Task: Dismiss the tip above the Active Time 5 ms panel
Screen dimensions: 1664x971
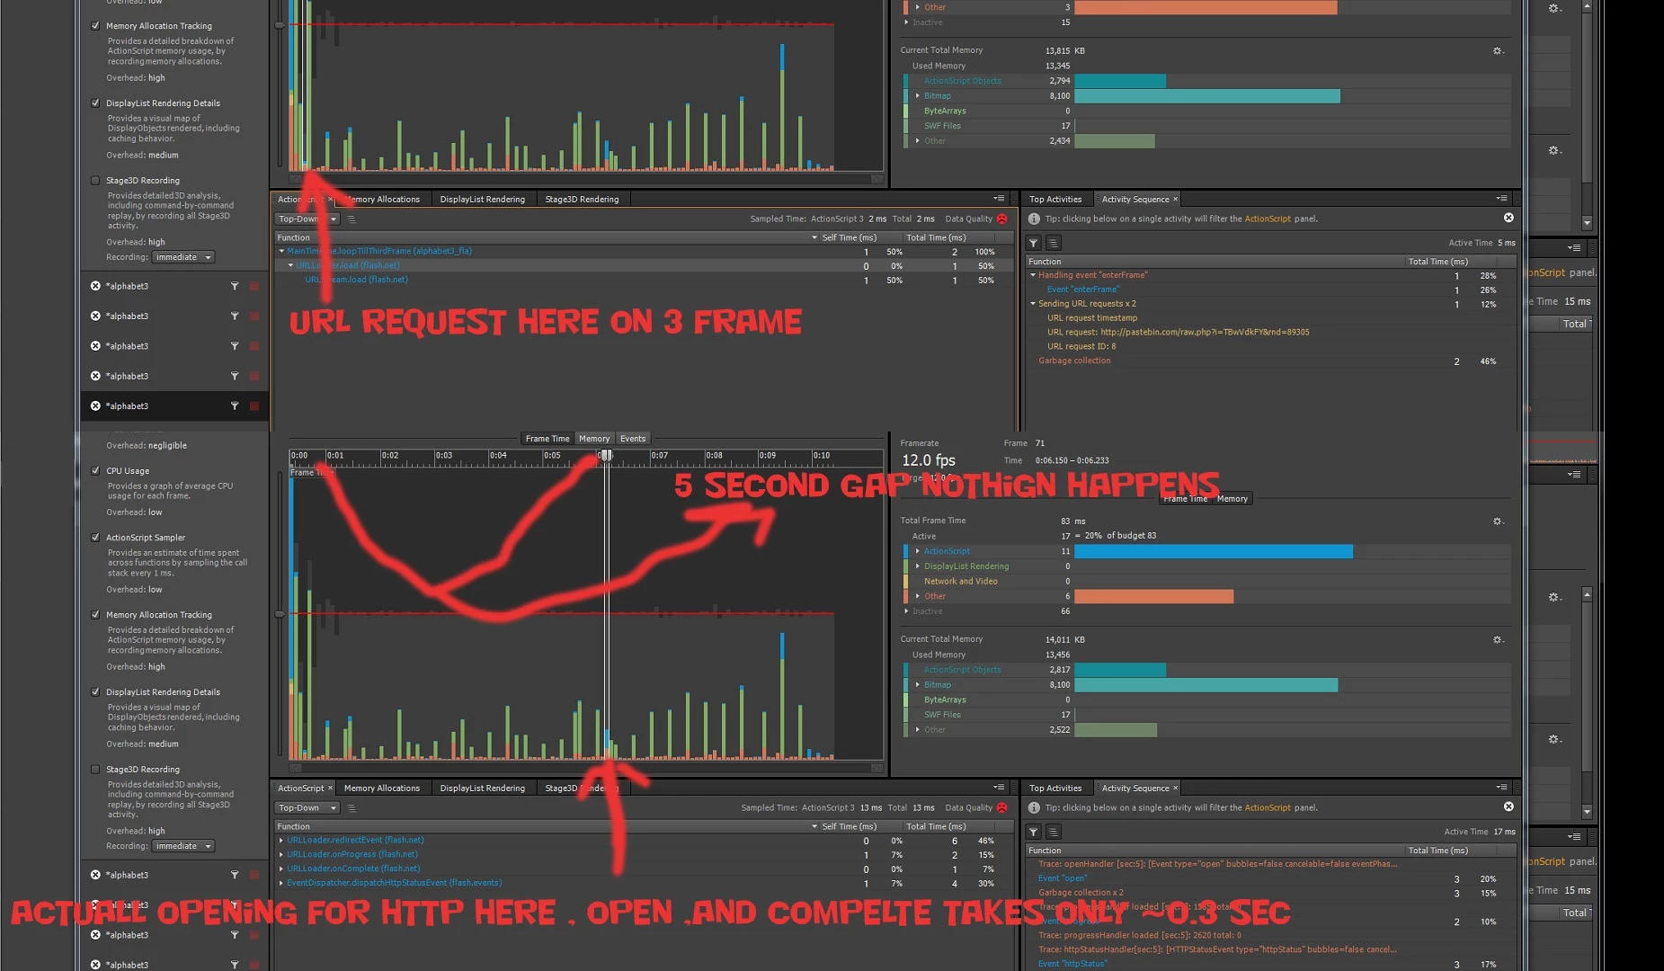Action: [1508, 218]
